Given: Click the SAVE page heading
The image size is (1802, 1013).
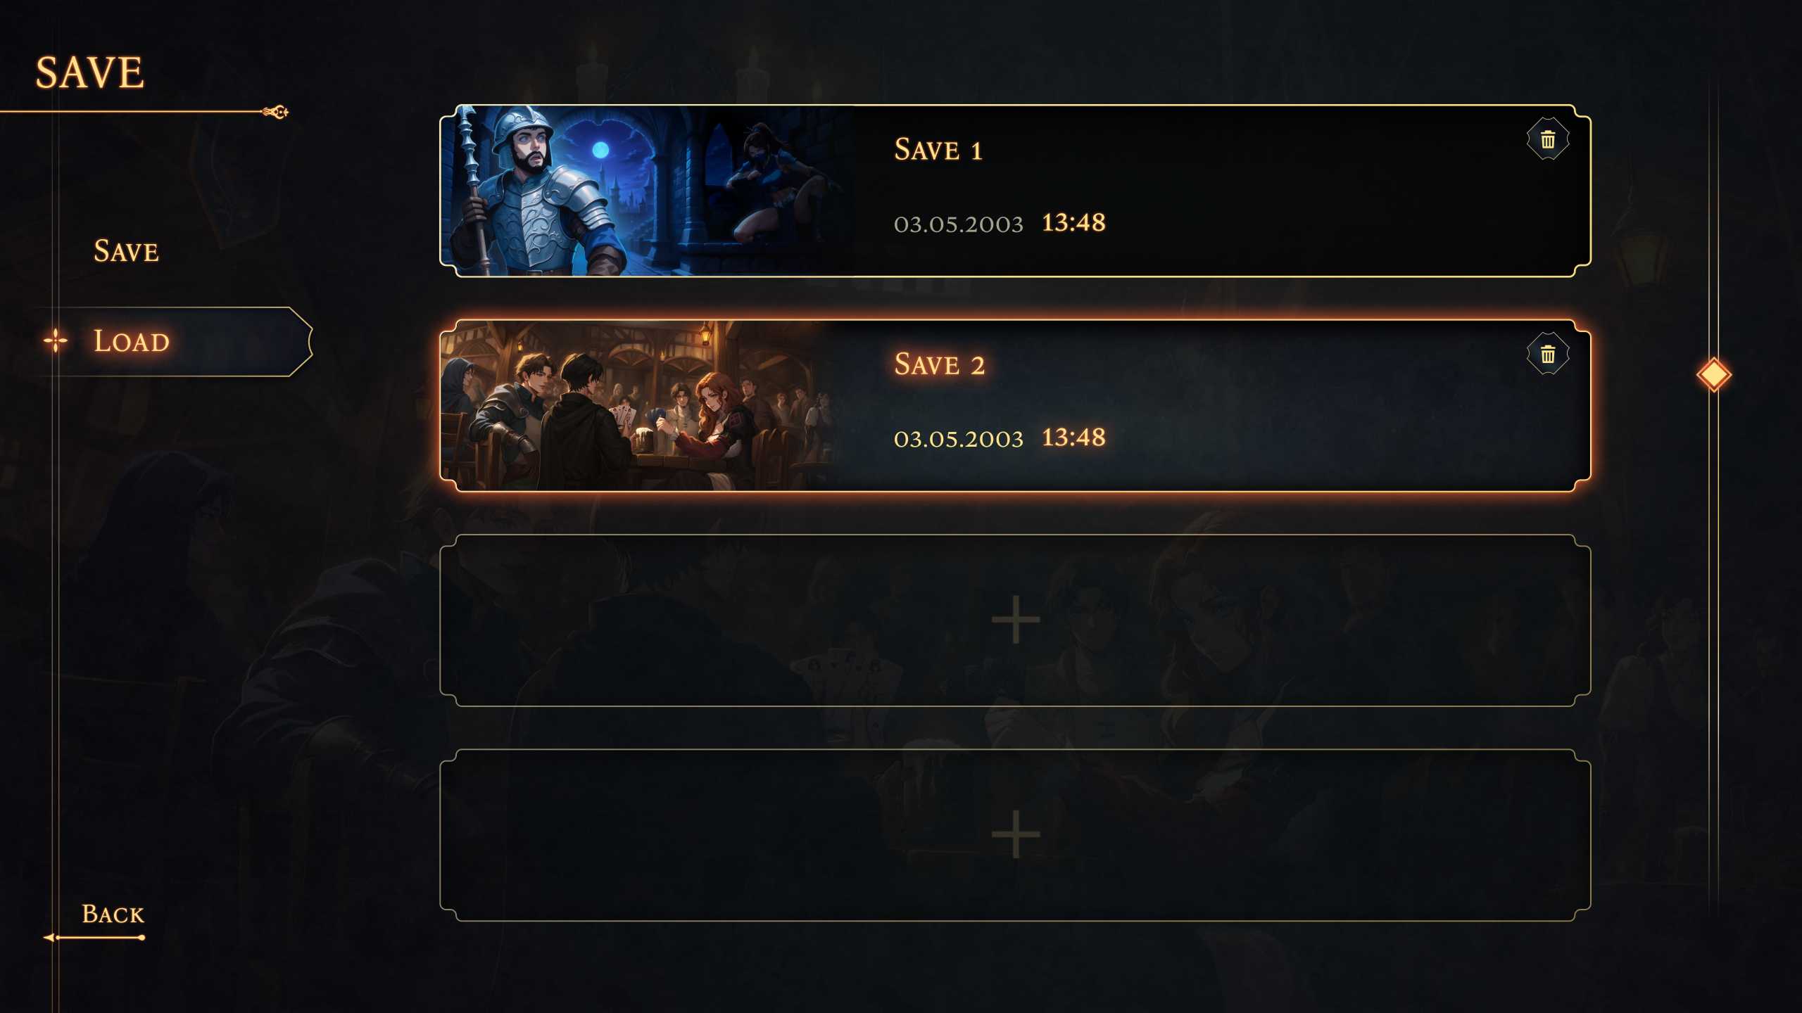Looking at the screenshot, I should coord(90,72).
